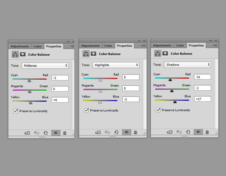Open panel flyout menu in Shadows panel

215,46
